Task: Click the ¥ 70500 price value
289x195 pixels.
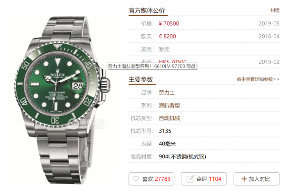Action: tap(169, 24)
